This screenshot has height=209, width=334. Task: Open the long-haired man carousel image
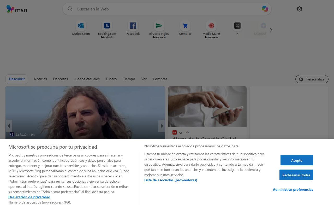point(85,113)
